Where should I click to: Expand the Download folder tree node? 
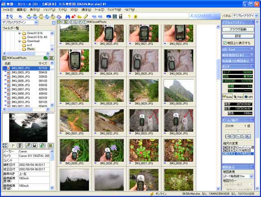coord(19,41)
